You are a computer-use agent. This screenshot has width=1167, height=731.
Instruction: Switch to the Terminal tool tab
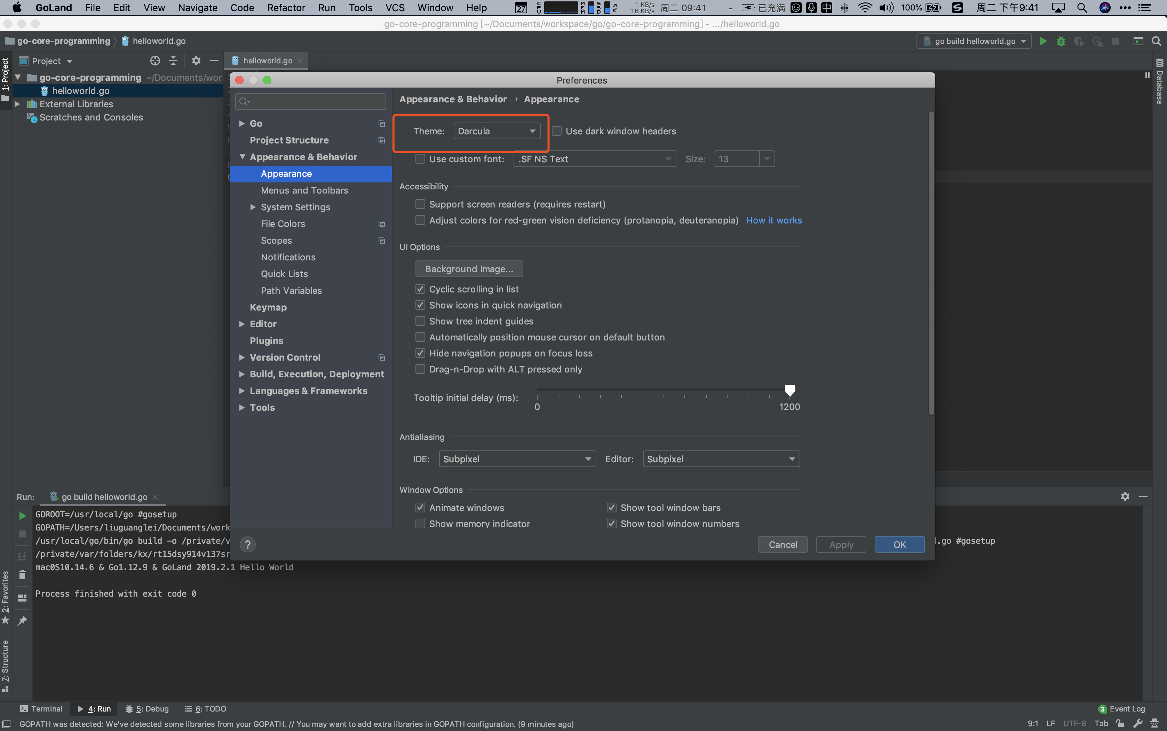point(41,709)
